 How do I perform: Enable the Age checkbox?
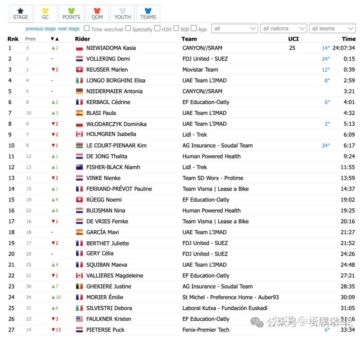pyautogui.click(x=194, y=28)
